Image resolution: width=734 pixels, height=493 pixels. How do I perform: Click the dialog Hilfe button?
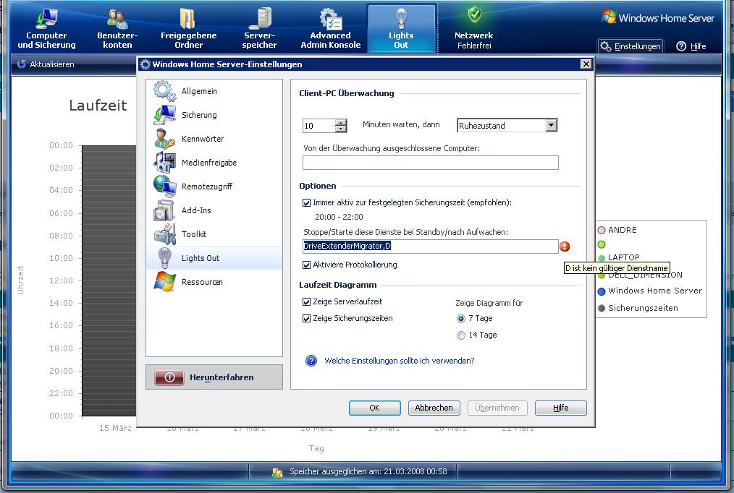tap(560, 408)
